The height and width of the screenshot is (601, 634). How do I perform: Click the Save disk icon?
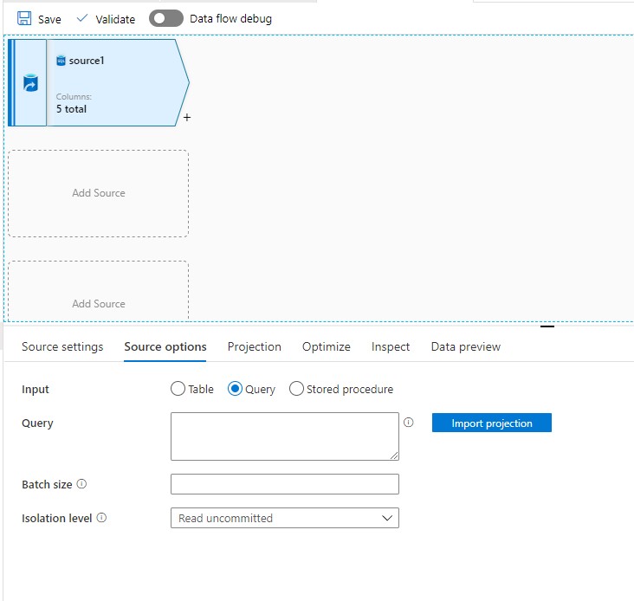(24, 18)
